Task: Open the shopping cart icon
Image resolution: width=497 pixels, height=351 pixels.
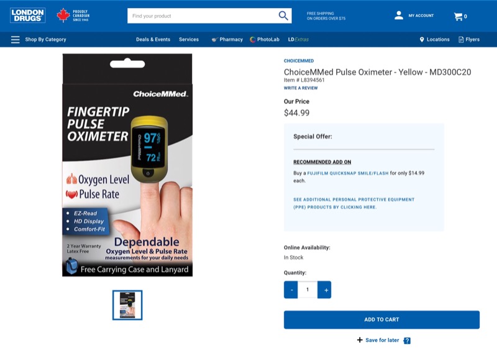Action: pyautogui.click(x=458, y=17)
